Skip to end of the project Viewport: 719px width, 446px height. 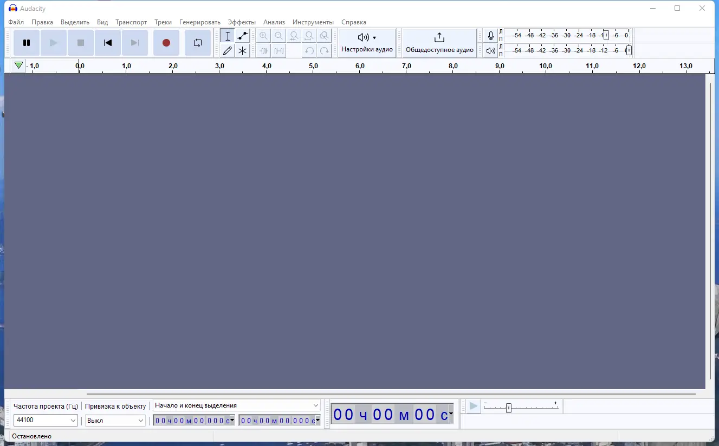(135, 43)
